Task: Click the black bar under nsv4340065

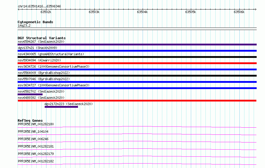Action: click(x=137, y=57)
